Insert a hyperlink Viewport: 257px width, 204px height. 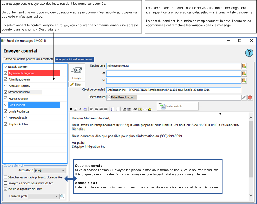pos(135,109)
